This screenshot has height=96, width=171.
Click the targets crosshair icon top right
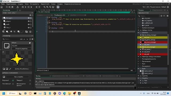(168, 7)
